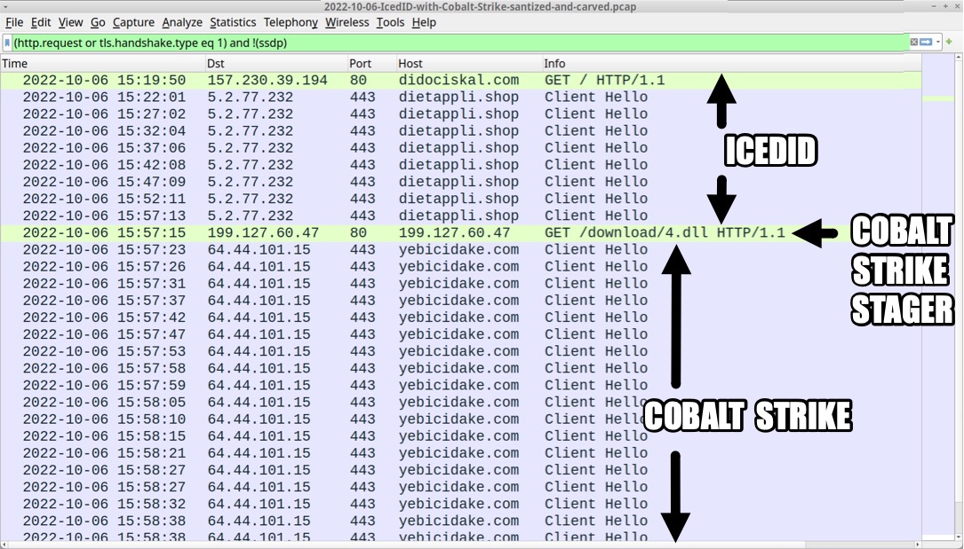964x549 pixels.
Task: Select the dietappli.shop packet at 15:42:08
Action: pyautogui.click(x=460, y=165)
